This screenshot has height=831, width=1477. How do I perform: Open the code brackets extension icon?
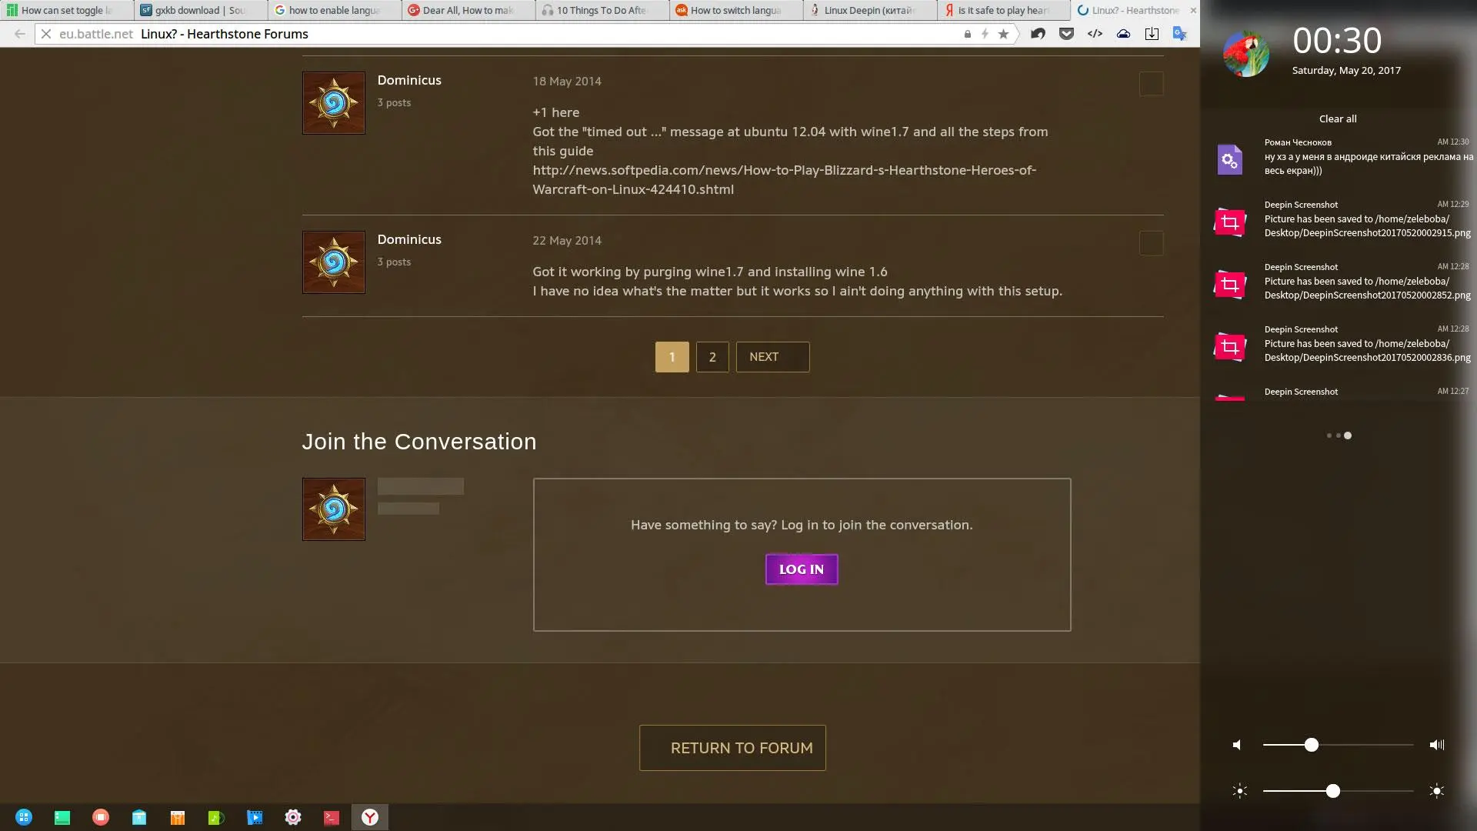1095,34
